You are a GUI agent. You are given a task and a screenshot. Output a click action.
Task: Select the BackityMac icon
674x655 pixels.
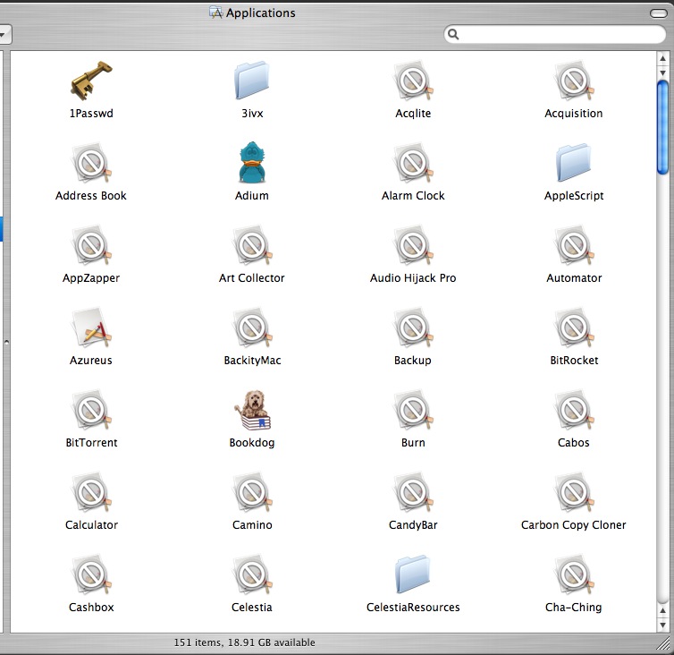coord(252,327)
